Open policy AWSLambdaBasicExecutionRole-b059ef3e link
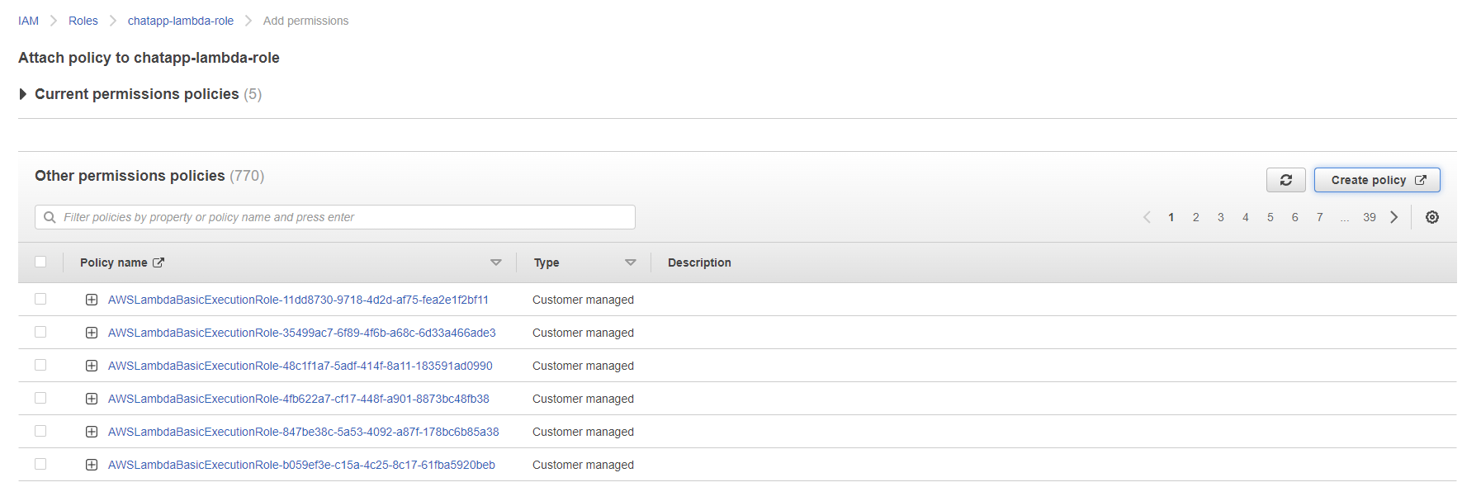 click(x=301, y=465)
